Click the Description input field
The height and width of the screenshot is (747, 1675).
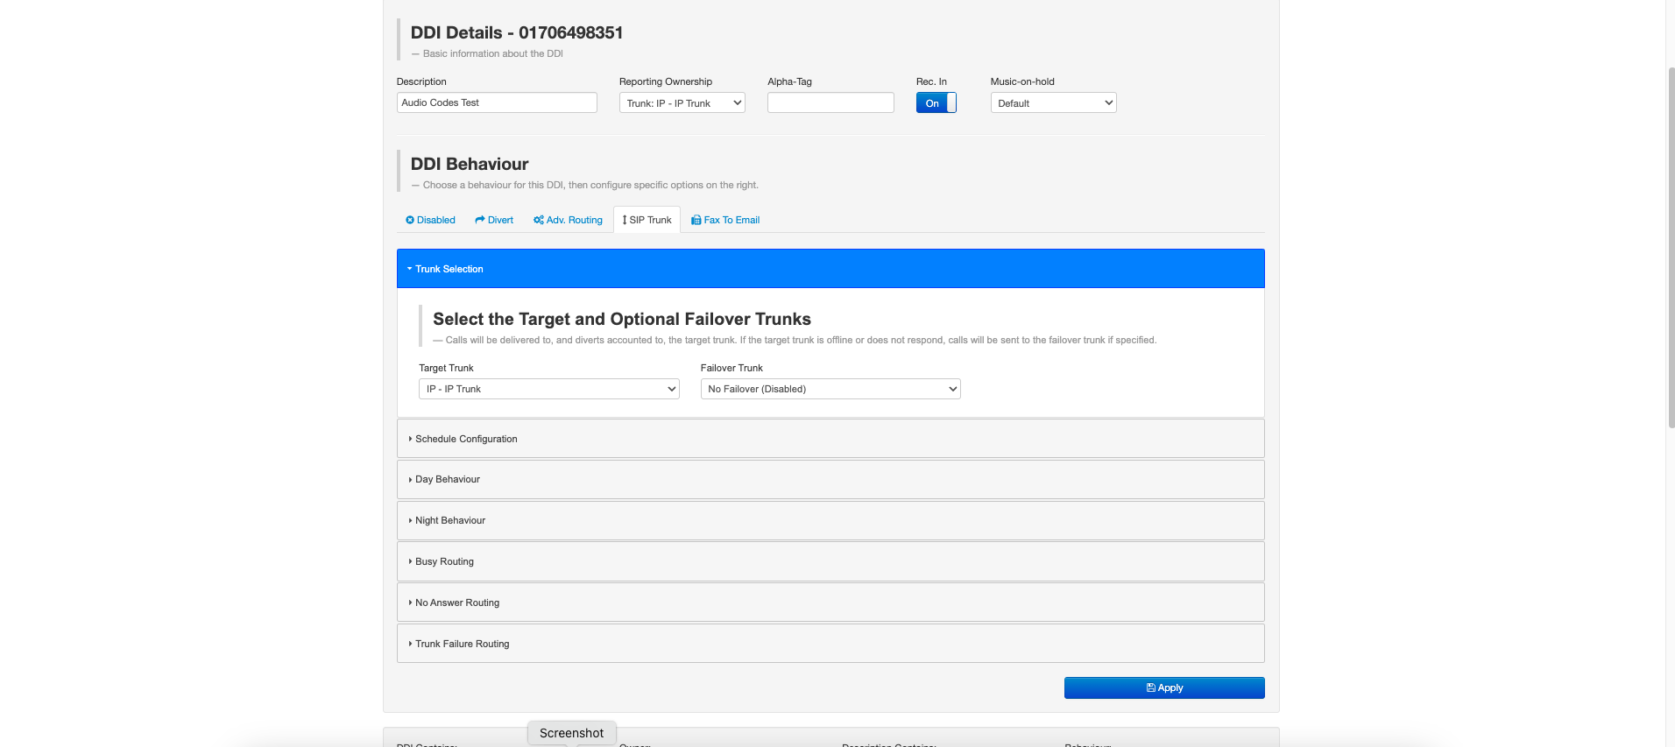(497, 102)
